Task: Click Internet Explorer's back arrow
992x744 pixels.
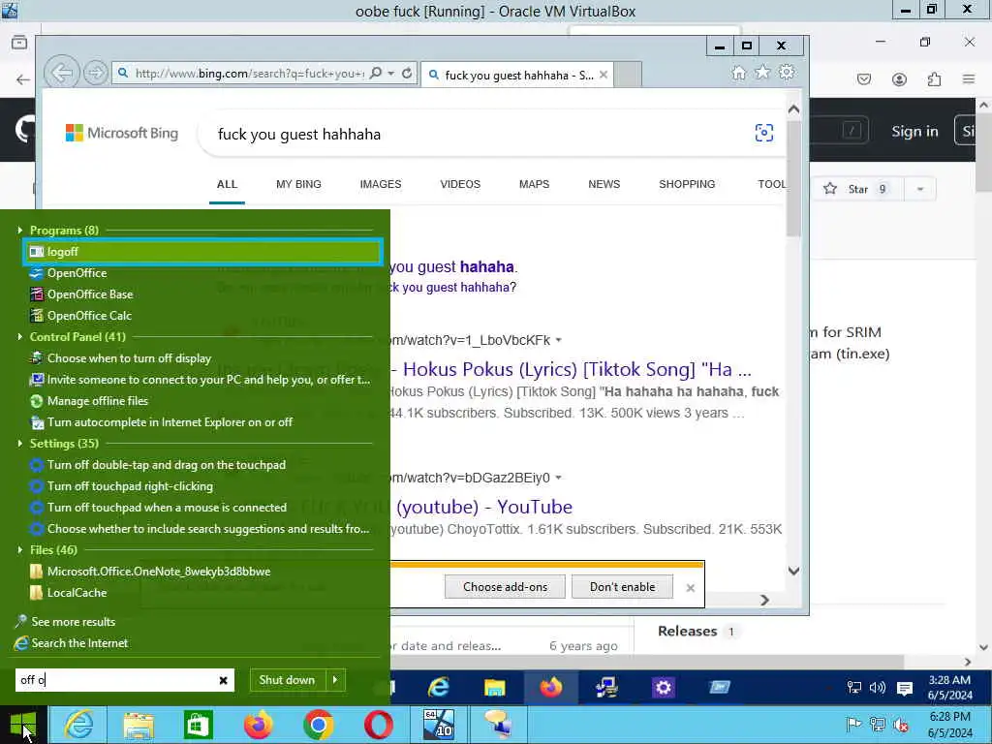Action: (x=61, y=73)
